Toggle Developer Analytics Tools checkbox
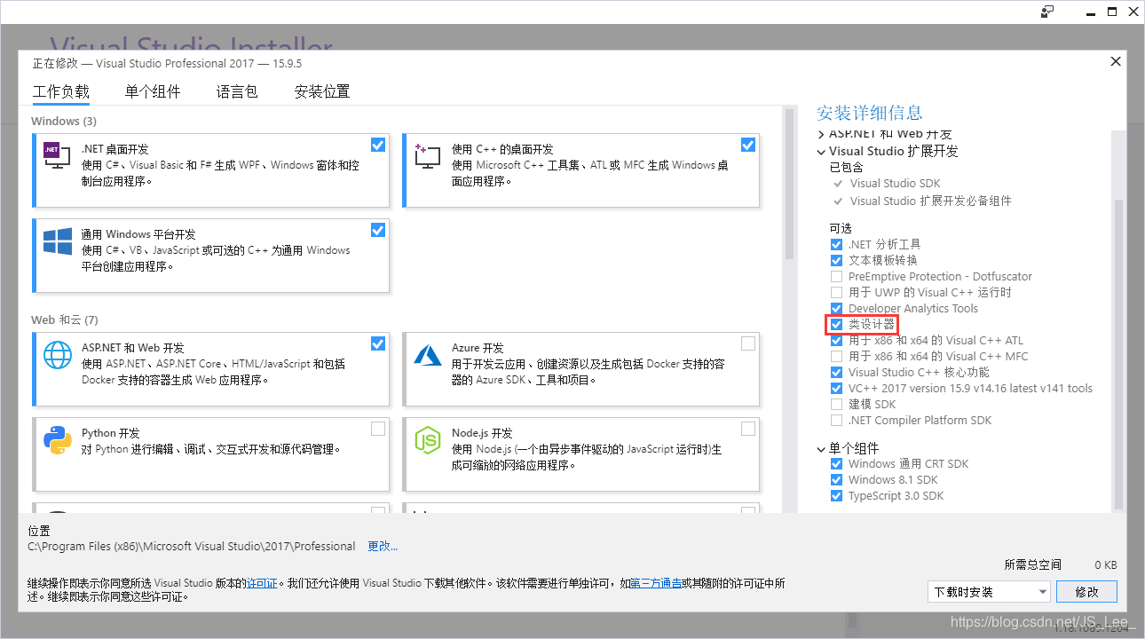The image size is (1145, 639). coord(836,308)
